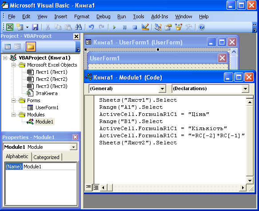Click the (Name) property value field Module1
Image resolution: width=259 pixels, height=211 pixels.
(x=50, y=167)
